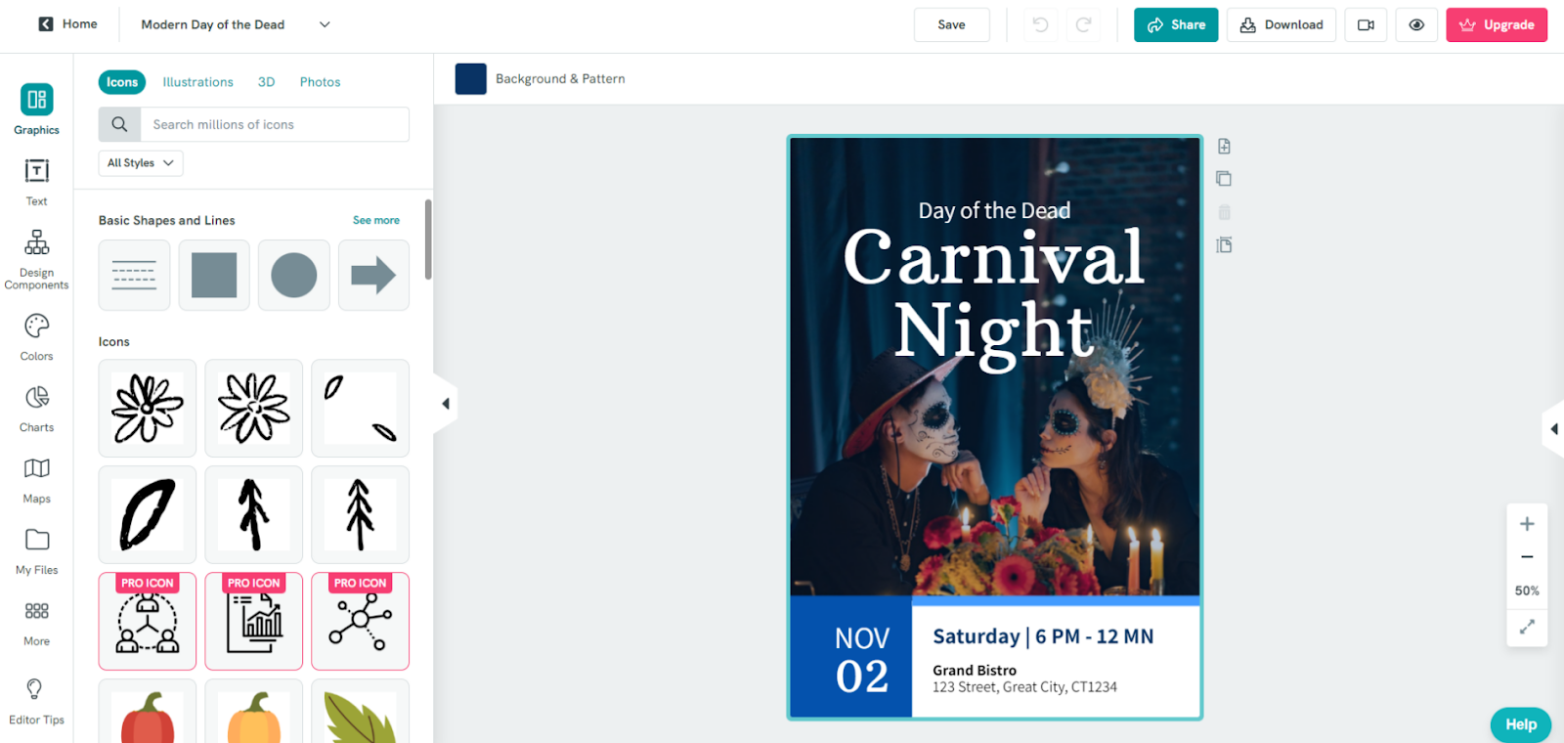1564x743 pixels.
Task: Add the second thin-petal flower icon
Action: click(x=254, y=408)
